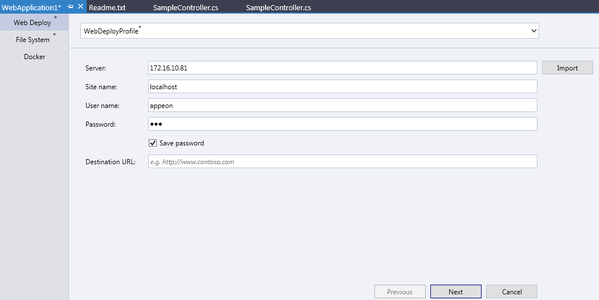Open the SampleController.cs tab beside Readme.txt
The image size is (599, 300).
click(185, 7)
